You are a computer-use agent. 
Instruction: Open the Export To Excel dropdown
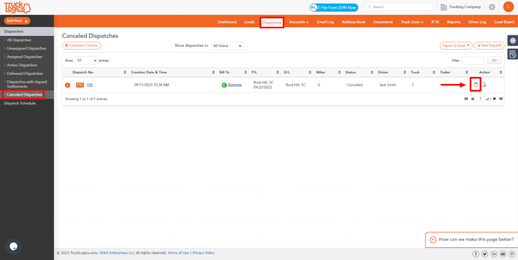[x=456, y=46]
